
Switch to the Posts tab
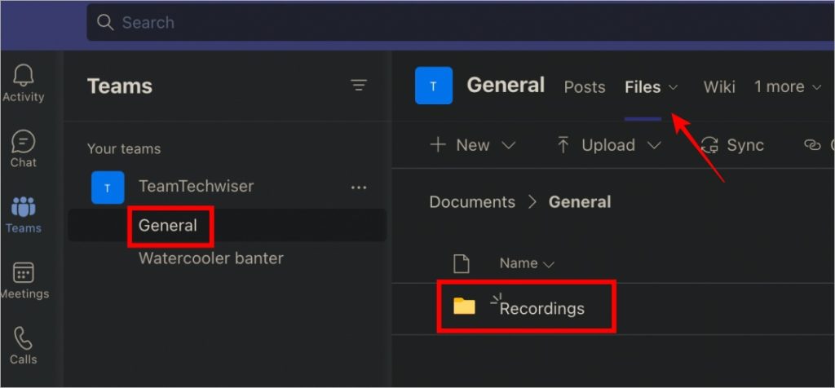[585, 86]
